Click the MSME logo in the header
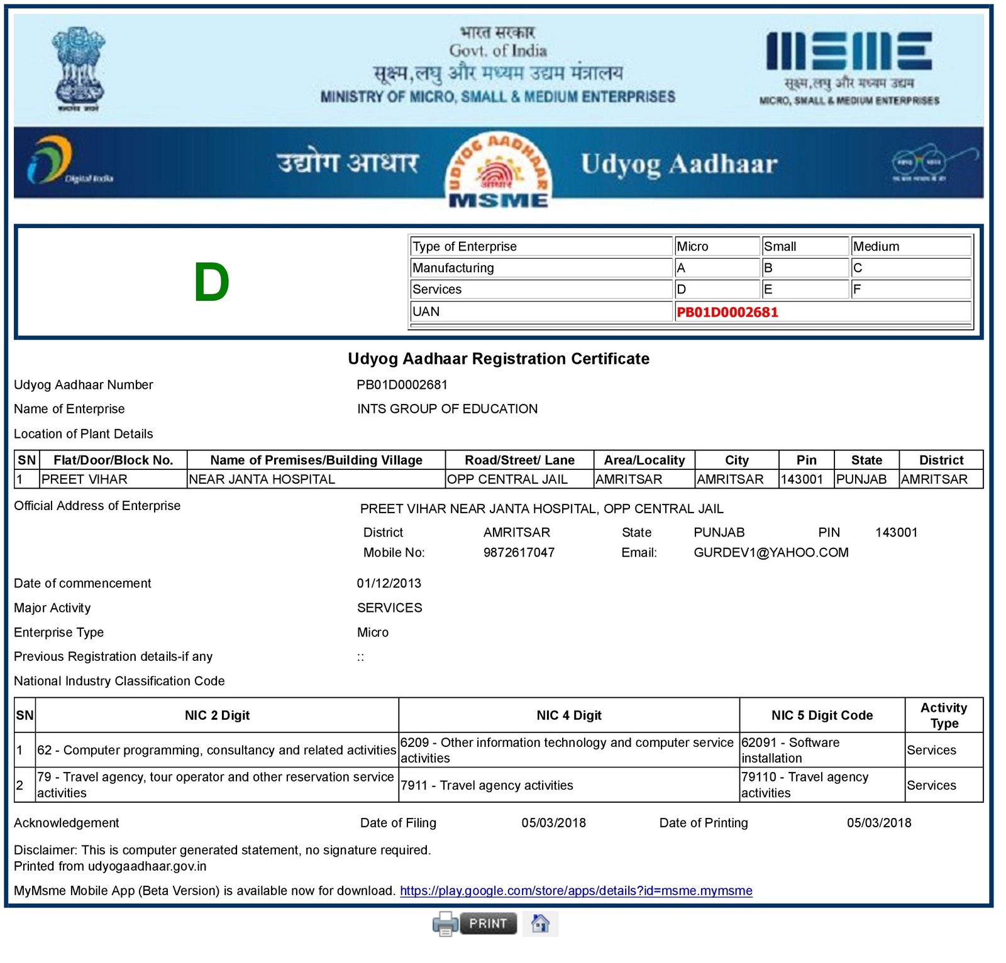Image resolution: width=1006 pixels, height=963 pixels. (849, 68)
